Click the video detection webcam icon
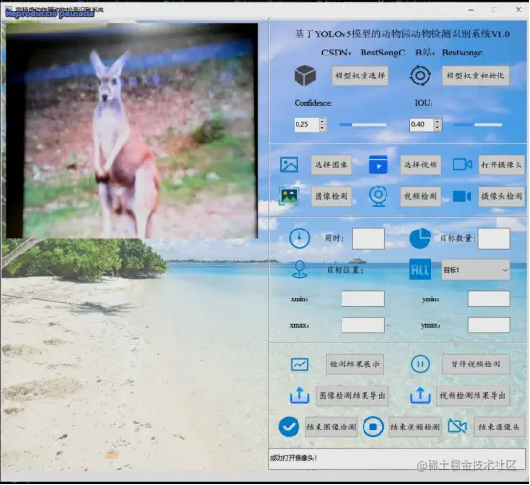The height and width of the screenshot is (485, 530). pos(378,196)
